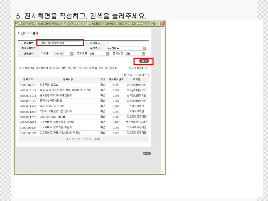This screenshot has width=268, height=201.
Task: Open the 무역관 전체 dropdown
Action: 127,48
